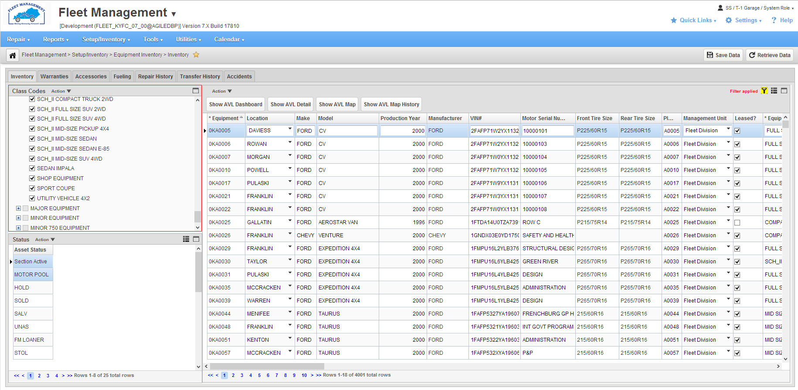Image resolution: width=798 pixels, height=390 pixels.
Task: Open Help question mark
Action: click(782, 20)
